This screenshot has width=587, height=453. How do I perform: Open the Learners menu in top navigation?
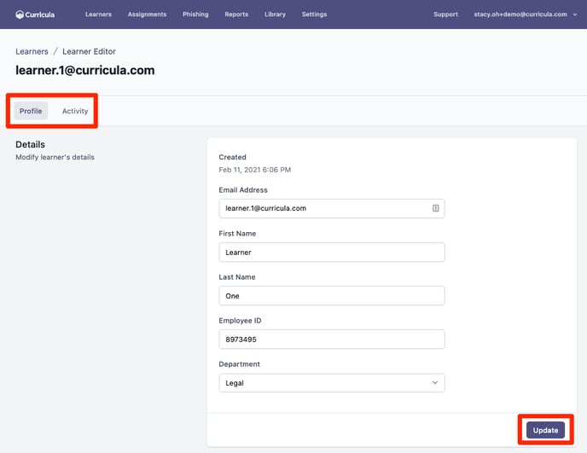(x=98, y=15)
